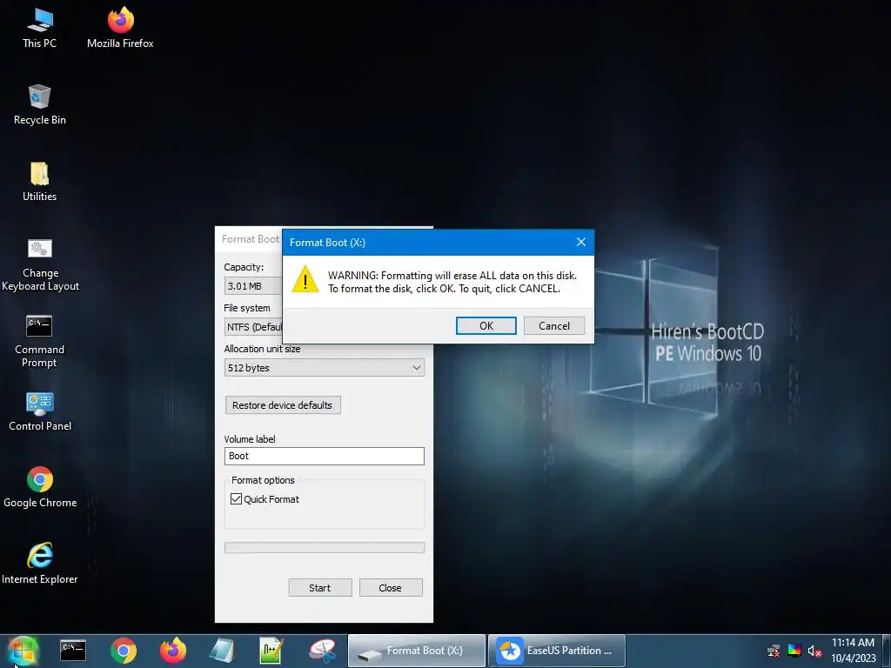This screenshot has height=668, width=891.
Task: Open Command Prompt from taskbar
Action: point(73,651)
